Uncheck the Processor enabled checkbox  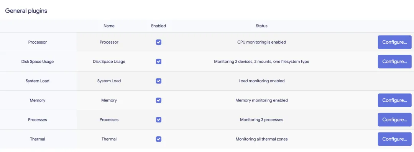[x=158, y=42]
